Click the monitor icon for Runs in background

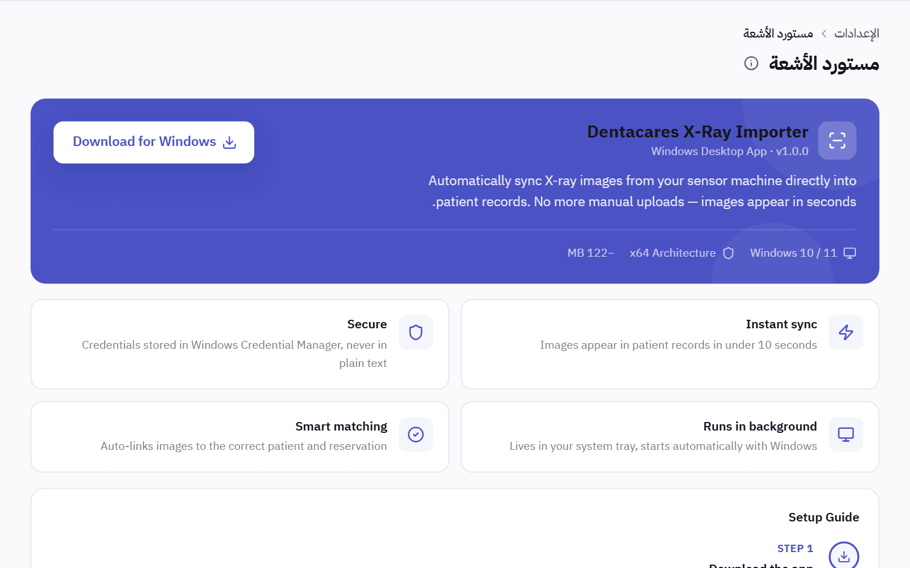[846, 435]
